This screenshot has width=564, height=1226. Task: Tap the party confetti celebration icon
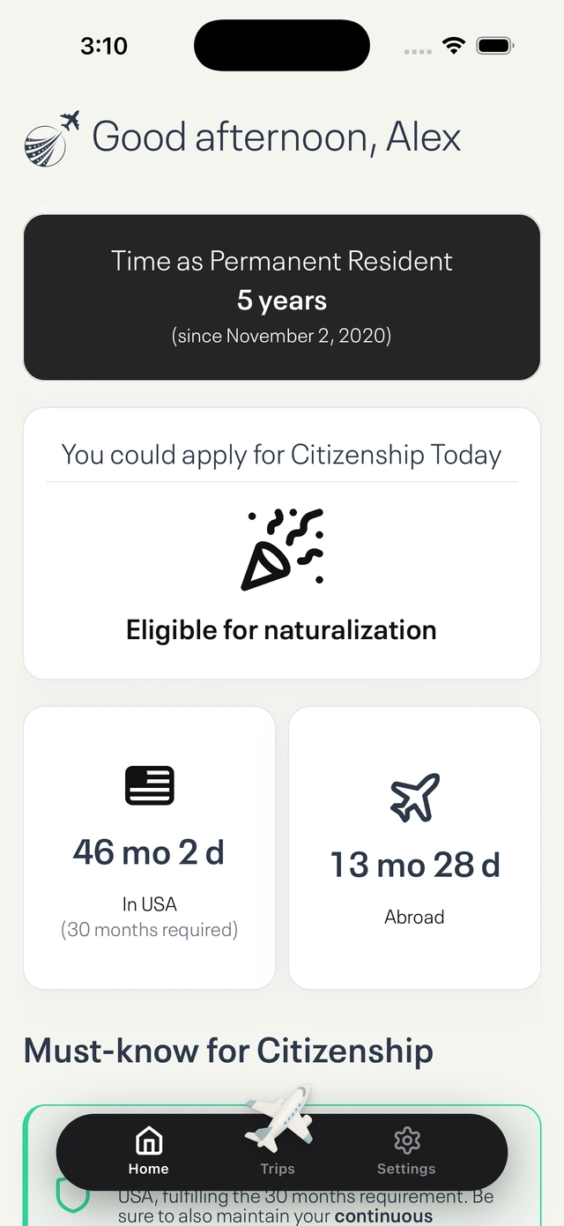[281, 546]
